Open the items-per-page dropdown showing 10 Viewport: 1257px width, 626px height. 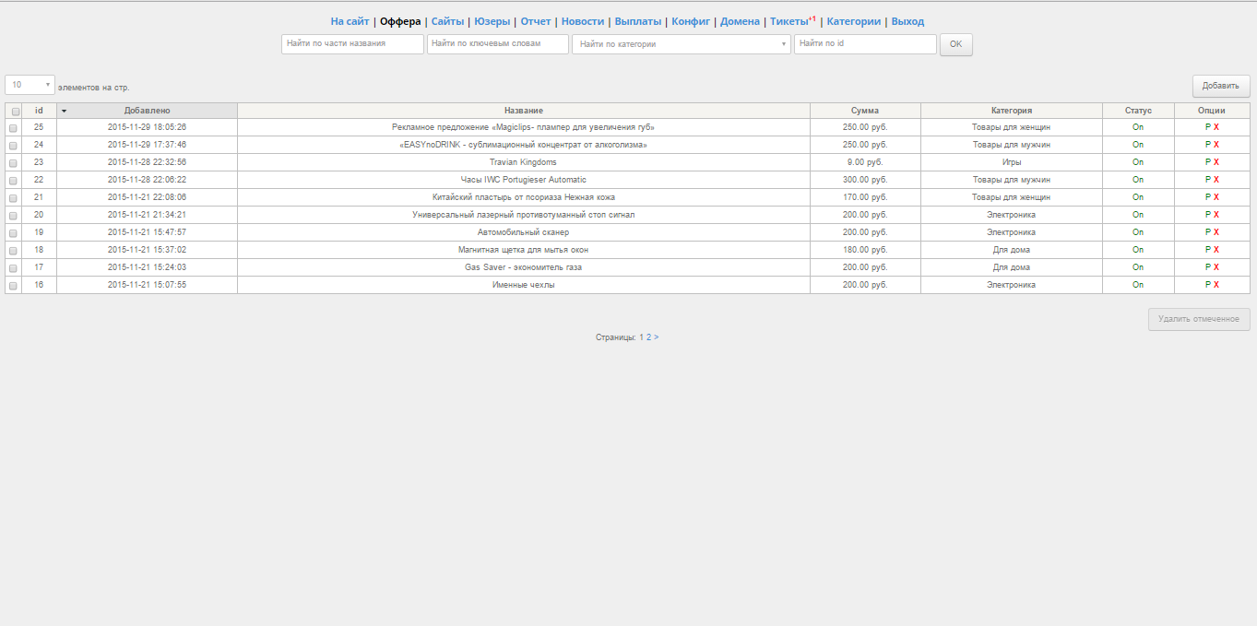(x=30, y=85)
